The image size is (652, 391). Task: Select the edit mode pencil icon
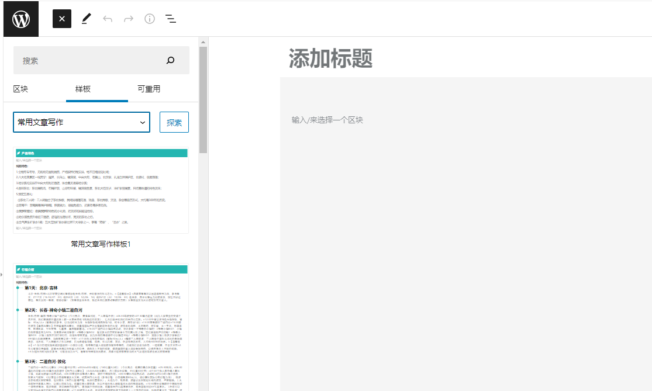86,18
